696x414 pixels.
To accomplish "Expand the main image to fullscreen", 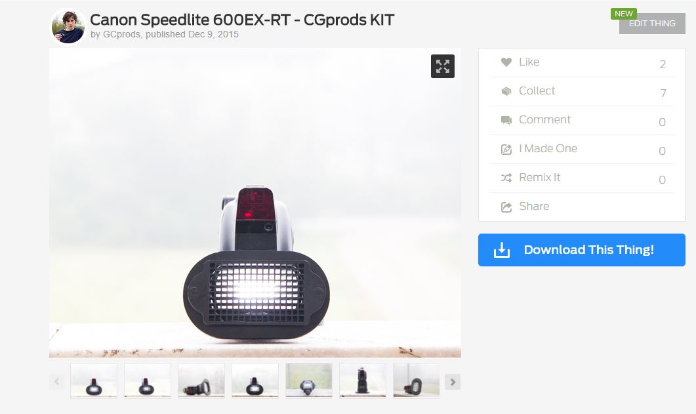I will (x=443, y=66).
